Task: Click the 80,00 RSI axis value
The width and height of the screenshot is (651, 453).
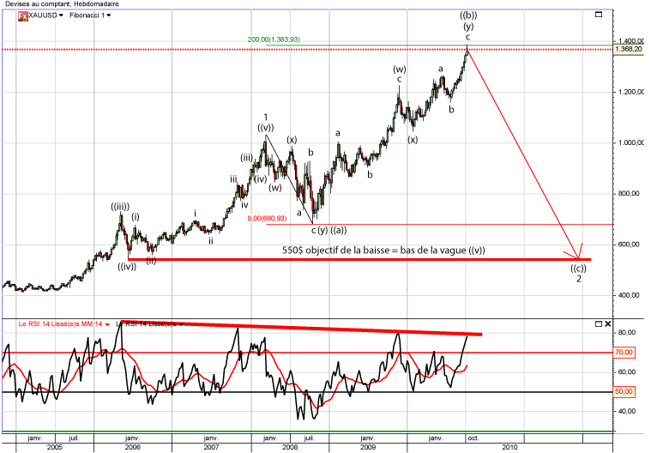Action: coord(626,333)
